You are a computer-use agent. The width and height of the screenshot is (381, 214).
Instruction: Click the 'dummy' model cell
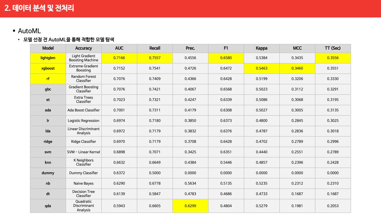48,173
